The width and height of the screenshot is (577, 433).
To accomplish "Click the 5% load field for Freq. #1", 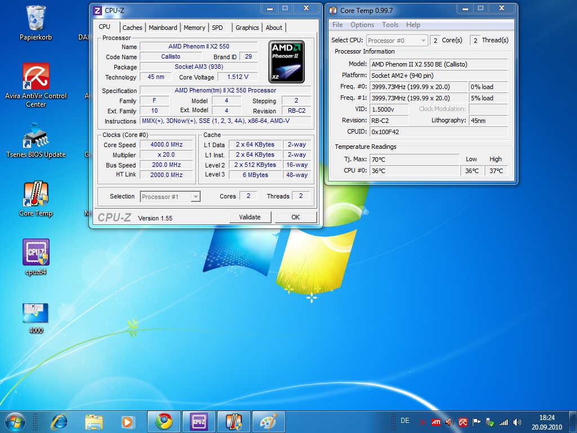I will pos(489,98).
